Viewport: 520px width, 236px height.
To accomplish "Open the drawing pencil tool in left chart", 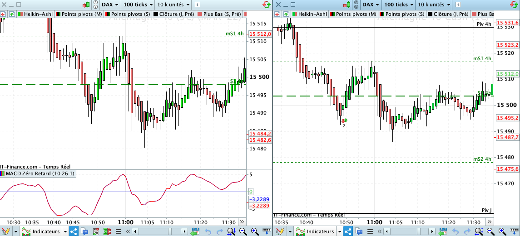I will click(5, 231).
